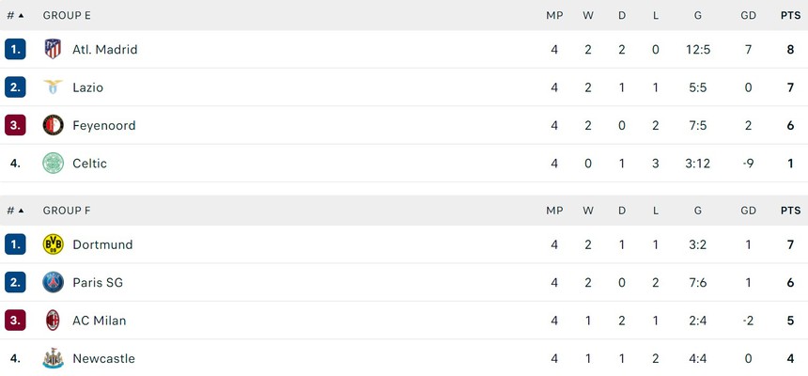Sort Group E by PTS column
Screen dimensions: 808x376
[x=790, y=16]
